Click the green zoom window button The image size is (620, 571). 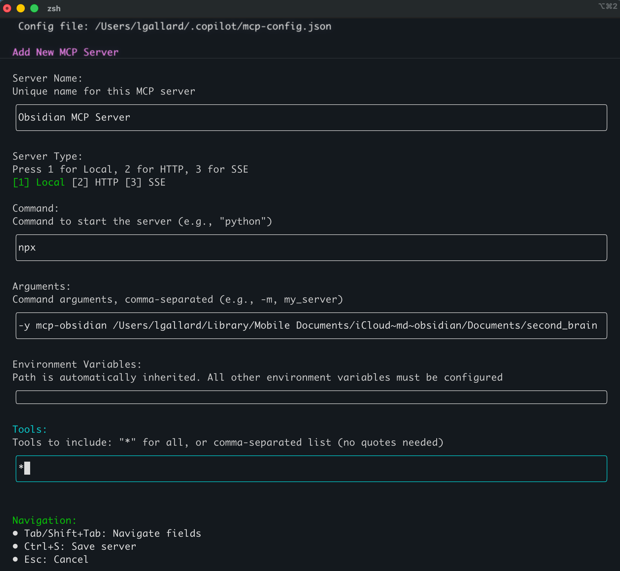(34, 8)
